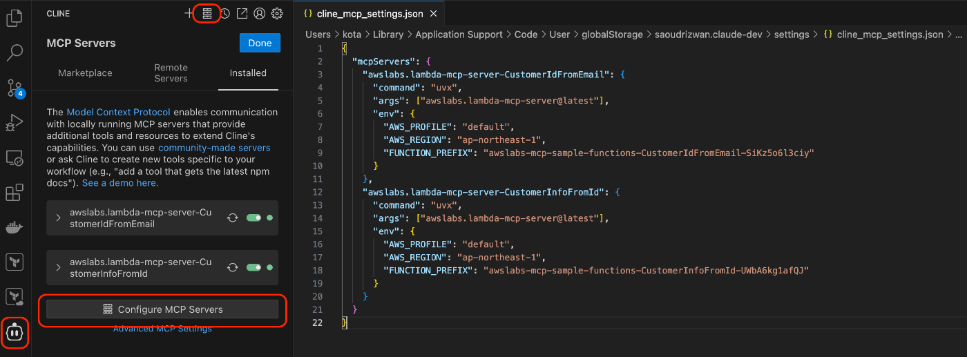The image size is (967, 357).
Task: Pop out Cline into editor window
Action: coord(242,13)
